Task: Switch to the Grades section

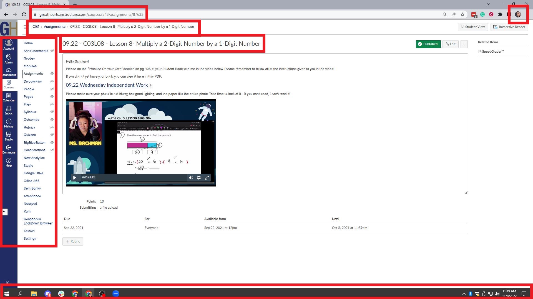Action: [x=29, y=58]
